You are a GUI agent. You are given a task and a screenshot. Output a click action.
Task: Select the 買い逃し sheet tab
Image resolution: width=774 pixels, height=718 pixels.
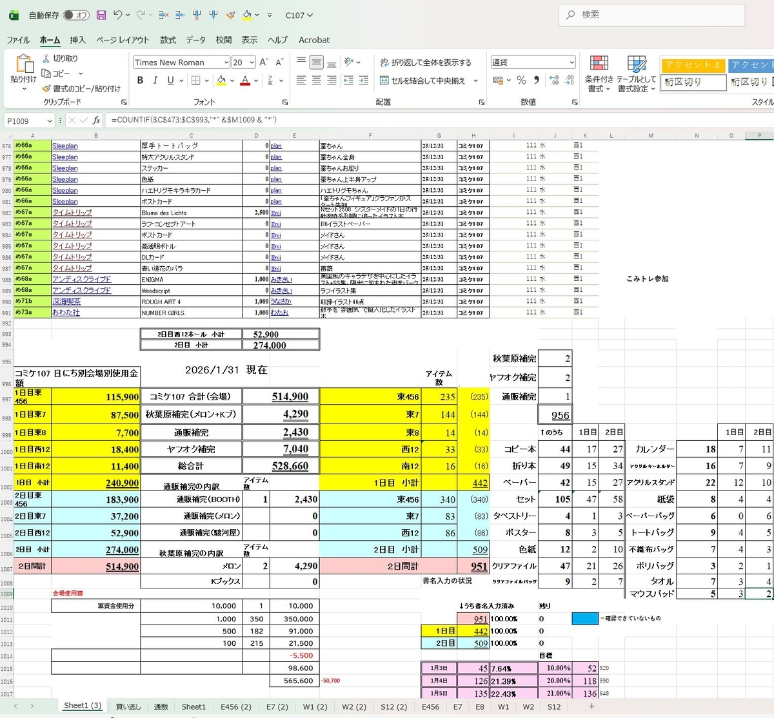(128, 706)
